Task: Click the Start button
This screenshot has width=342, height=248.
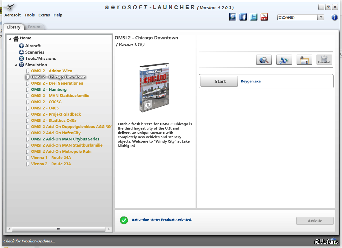Action: tap(219, 81)
